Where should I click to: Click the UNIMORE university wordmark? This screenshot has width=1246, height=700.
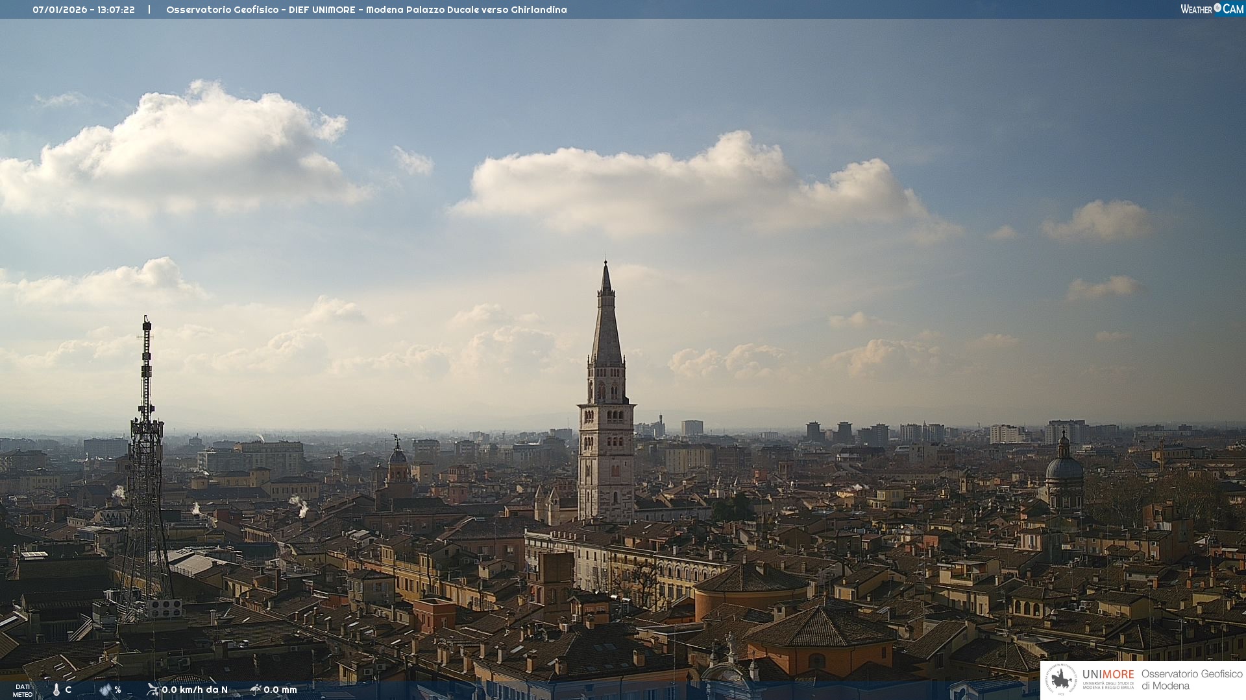tap(1108, 675)
